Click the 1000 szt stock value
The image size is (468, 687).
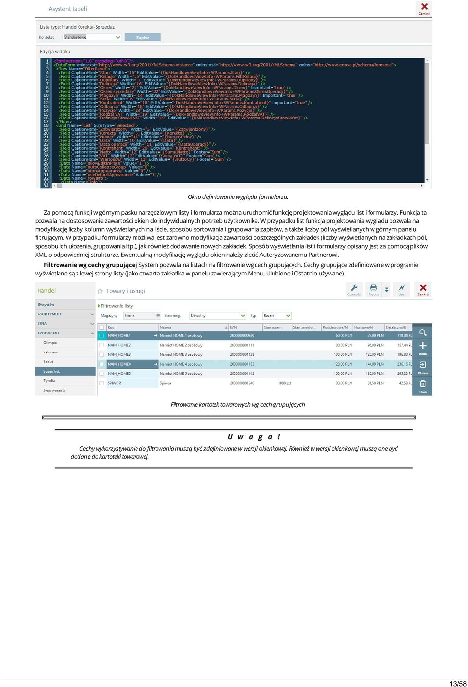point(285,383)
